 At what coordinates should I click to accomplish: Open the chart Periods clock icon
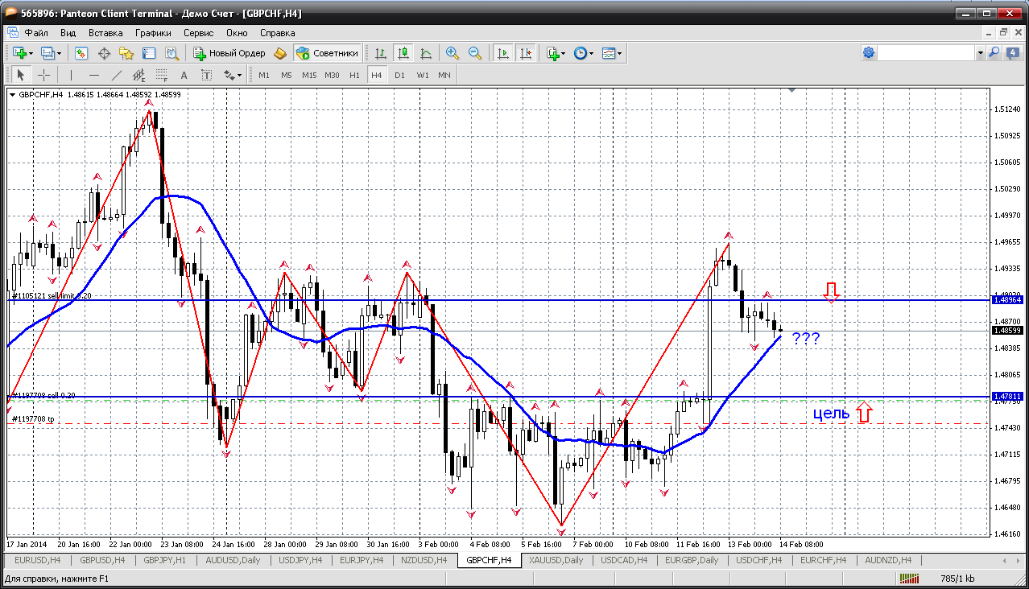tap(581, 53)
